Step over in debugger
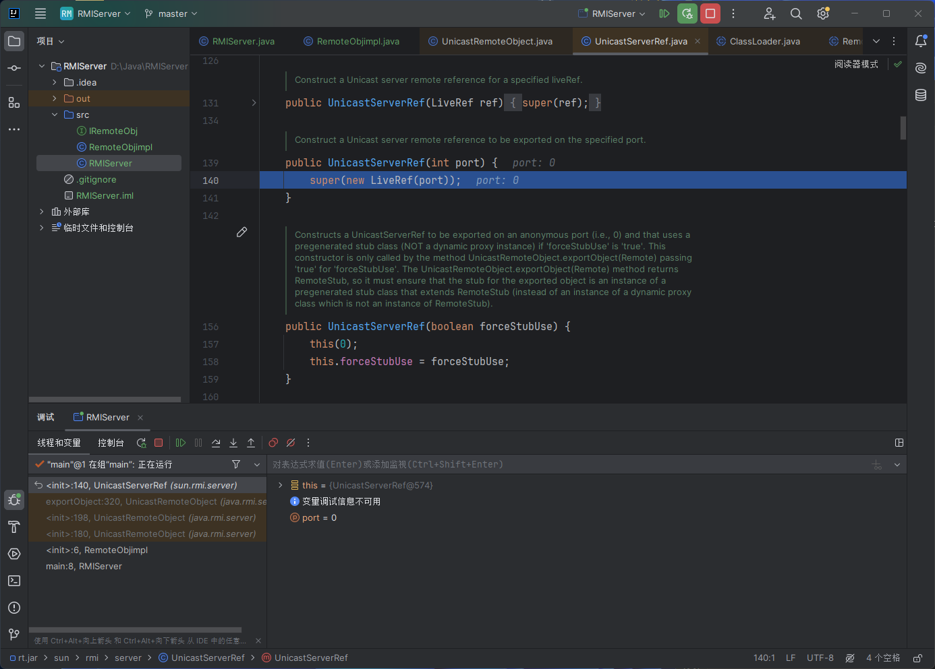Screen dimensions: 935x669 pos(216,443)
